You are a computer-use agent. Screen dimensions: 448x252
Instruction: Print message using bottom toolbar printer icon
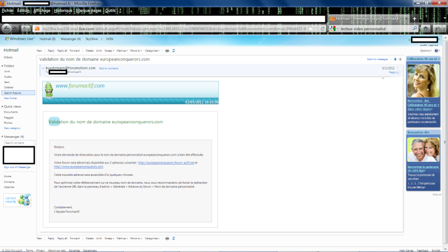(x=167, y=239)
